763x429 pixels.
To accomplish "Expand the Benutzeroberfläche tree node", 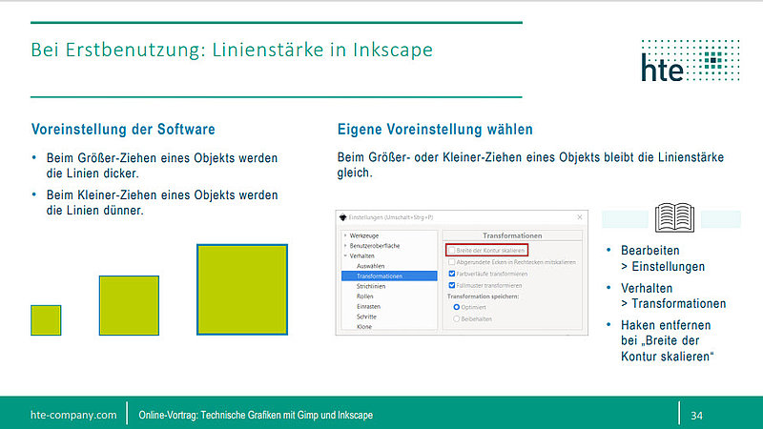I will tap(345, 246).
